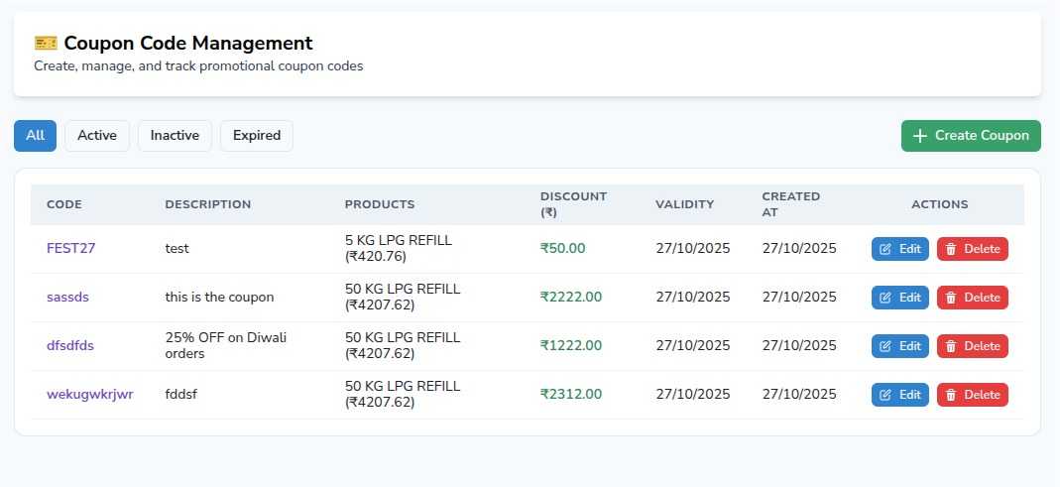
Task: Show All coupons filter
Action: pos(36,136)
